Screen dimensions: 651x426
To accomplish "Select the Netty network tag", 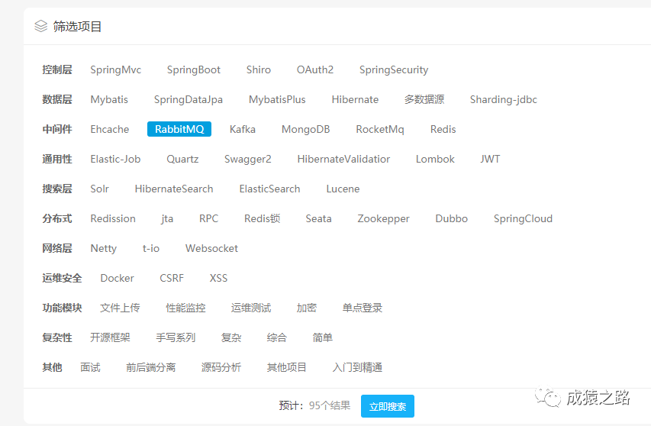I will pos(103,248).
